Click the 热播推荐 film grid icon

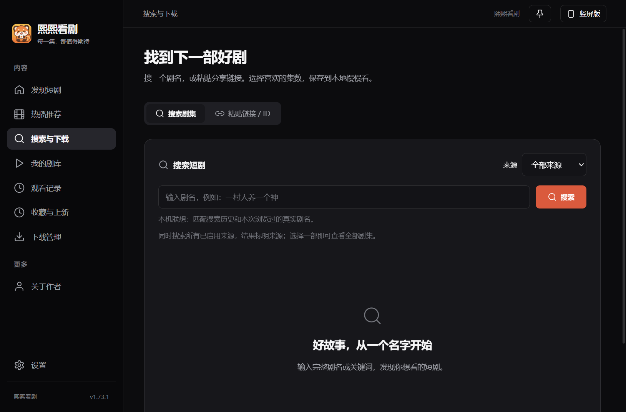pos(19,114)
